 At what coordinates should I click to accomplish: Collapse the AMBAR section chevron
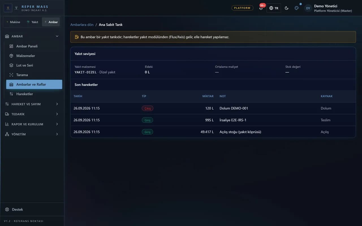[57, 36]
